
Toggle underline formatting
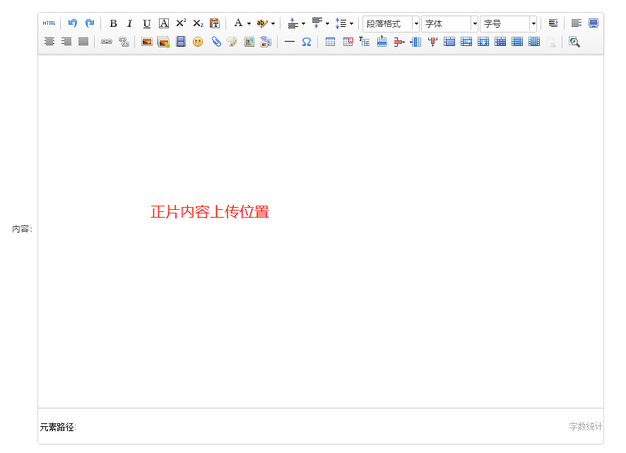146,23
